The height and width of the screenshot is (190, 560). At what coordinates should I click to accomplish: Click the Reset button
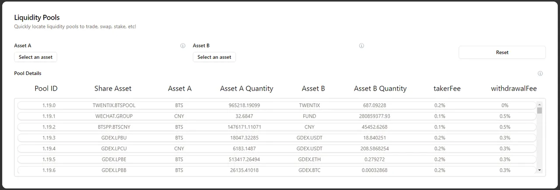tap(502, 52)
